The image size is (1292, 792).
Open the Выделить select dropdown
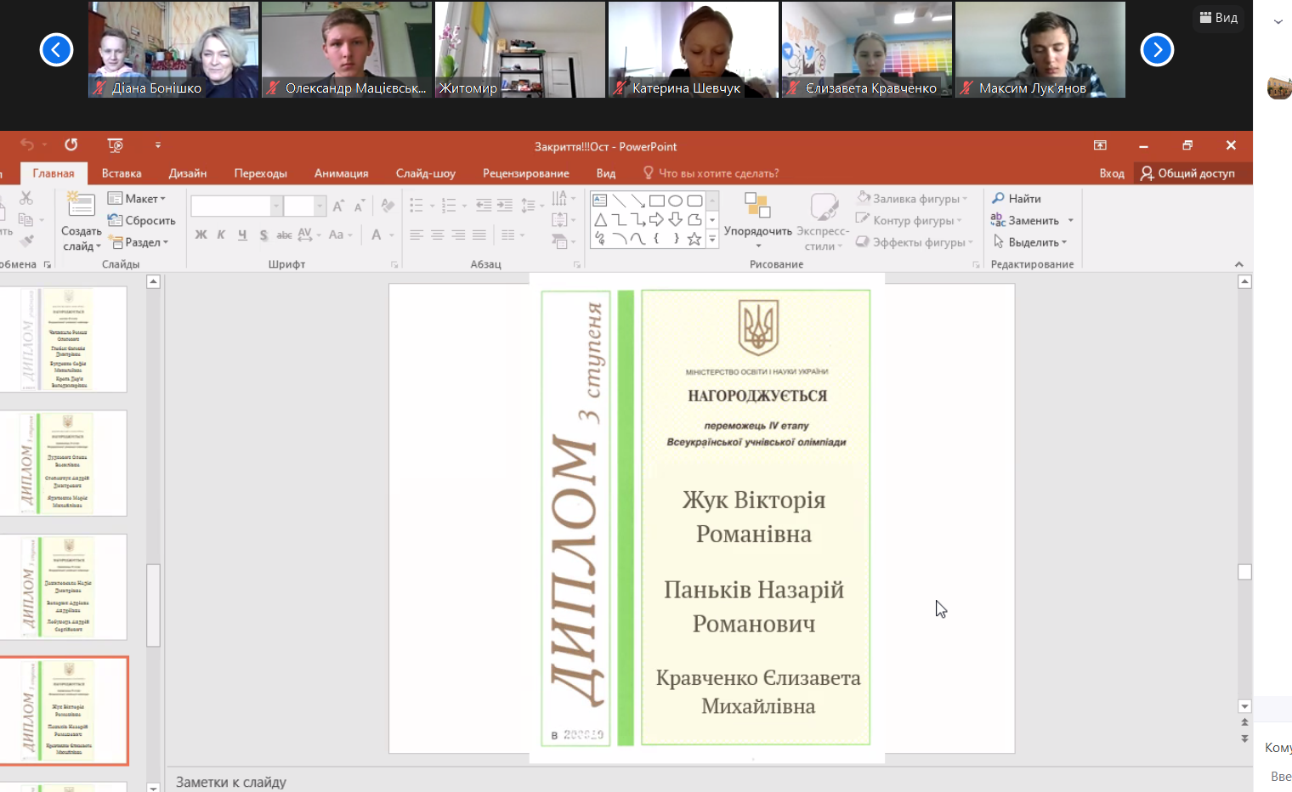click(1032, 242)
